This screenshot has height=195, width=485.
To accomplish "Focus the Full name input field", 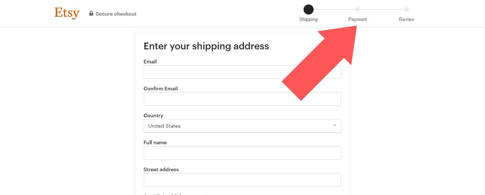I will pos(242,153).
